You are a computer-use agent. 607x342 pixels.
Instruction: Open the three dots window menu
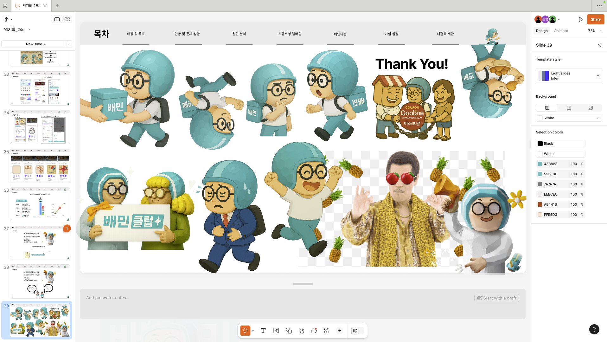click(599, 6)
